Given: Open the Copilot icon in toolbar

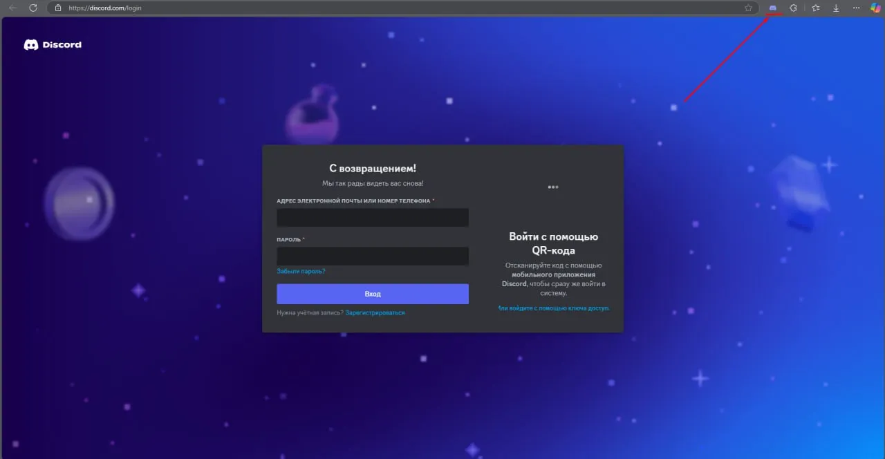Looking at the screenshot, I should tap(875, 8).
